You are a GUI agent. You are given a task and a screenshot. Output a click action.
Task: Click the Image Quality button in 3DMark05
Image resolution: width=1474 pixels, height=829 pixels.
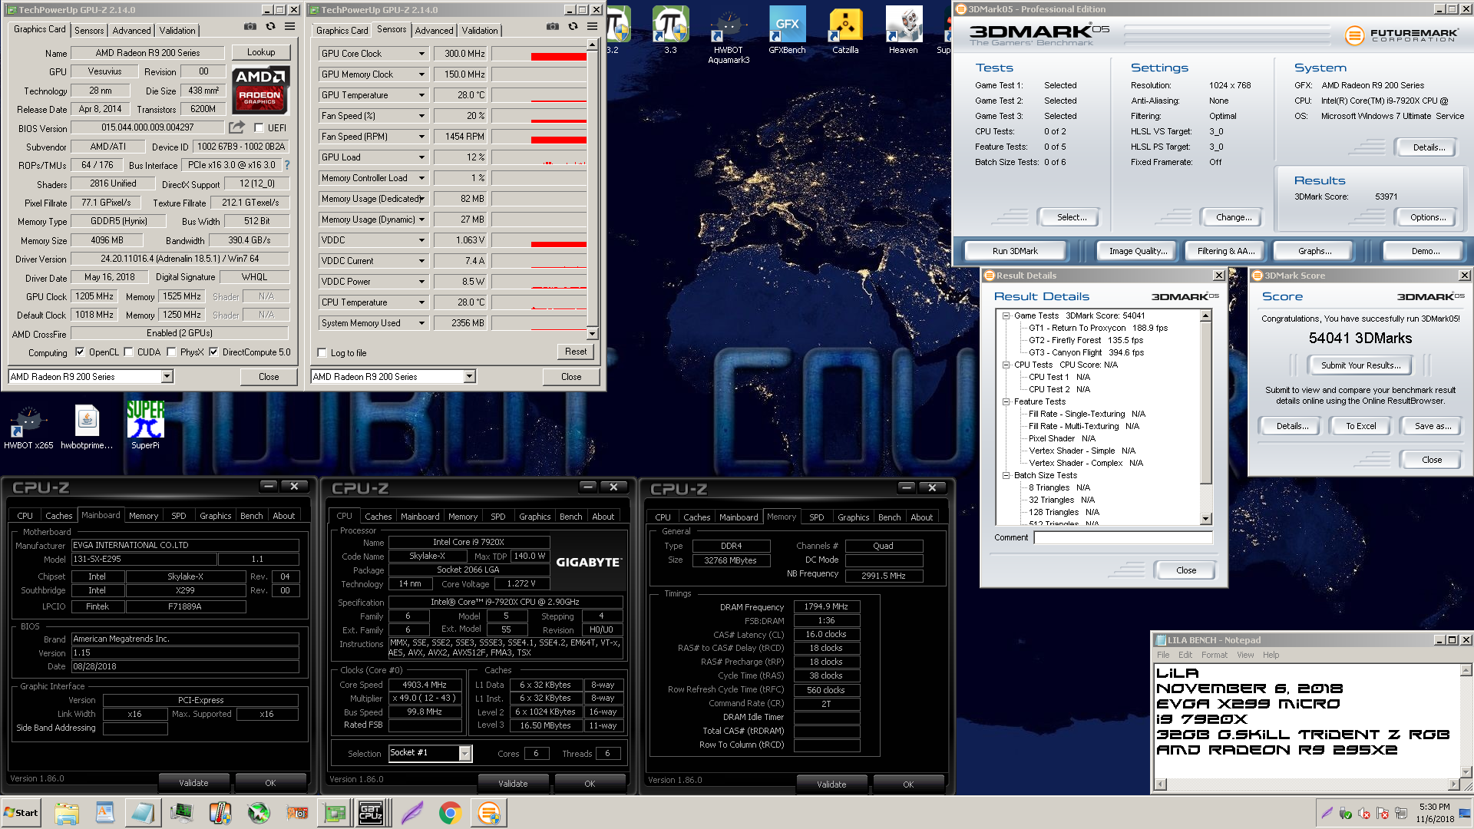[x=1138, y=251]
